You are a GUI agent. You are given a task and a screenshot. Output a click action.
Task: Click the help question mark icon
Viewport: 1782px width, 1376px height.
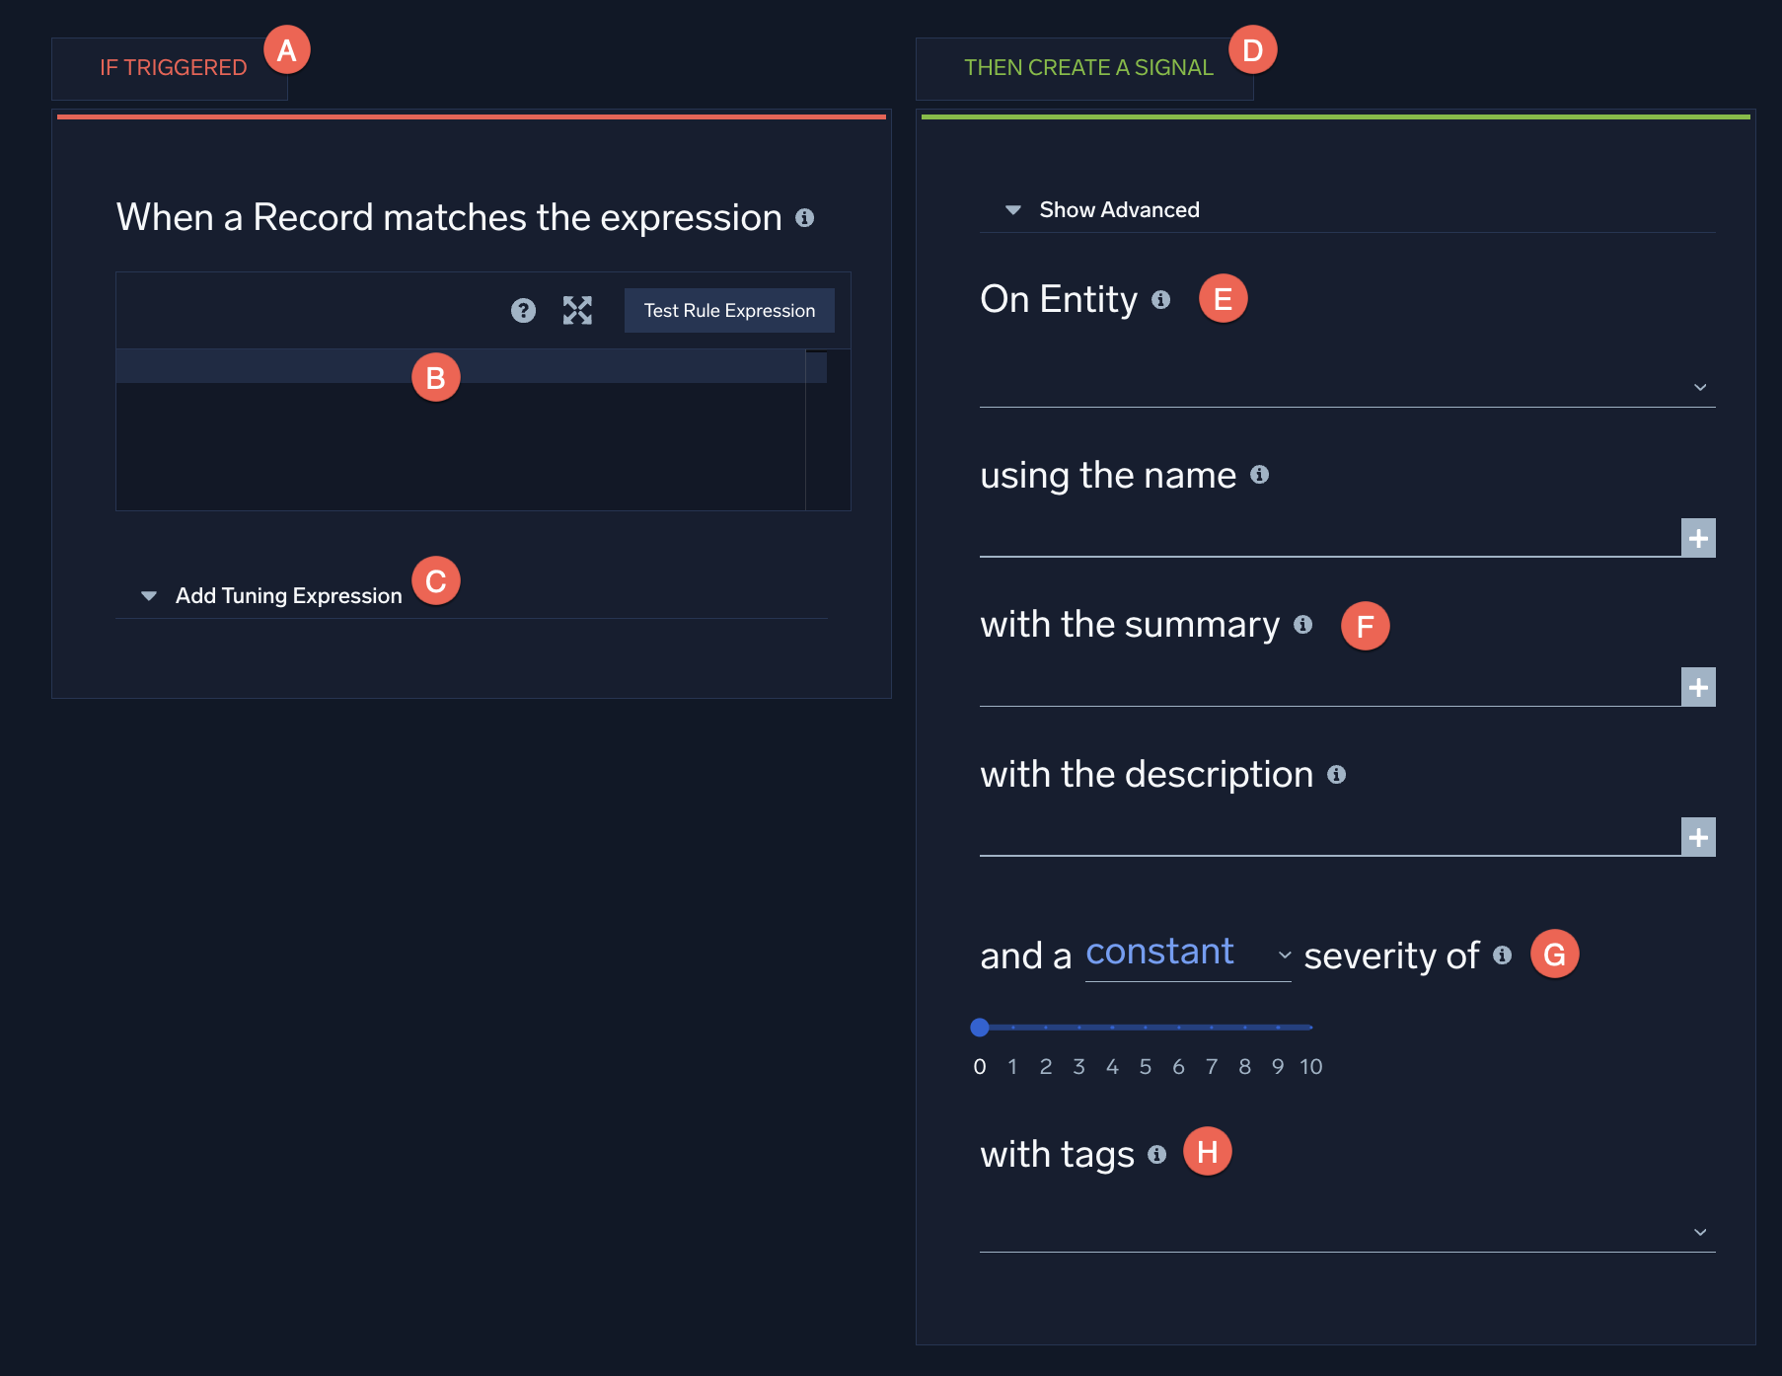(x=523, y=311)
